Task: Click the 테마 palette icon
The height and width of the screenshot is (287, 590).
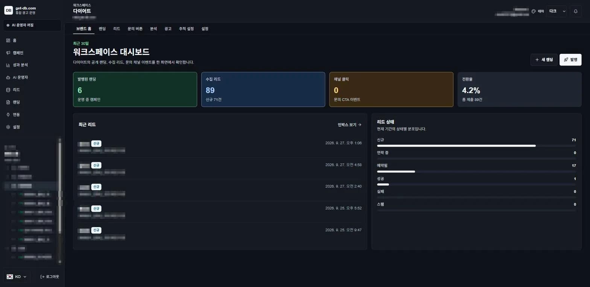Action: [533, 11]
